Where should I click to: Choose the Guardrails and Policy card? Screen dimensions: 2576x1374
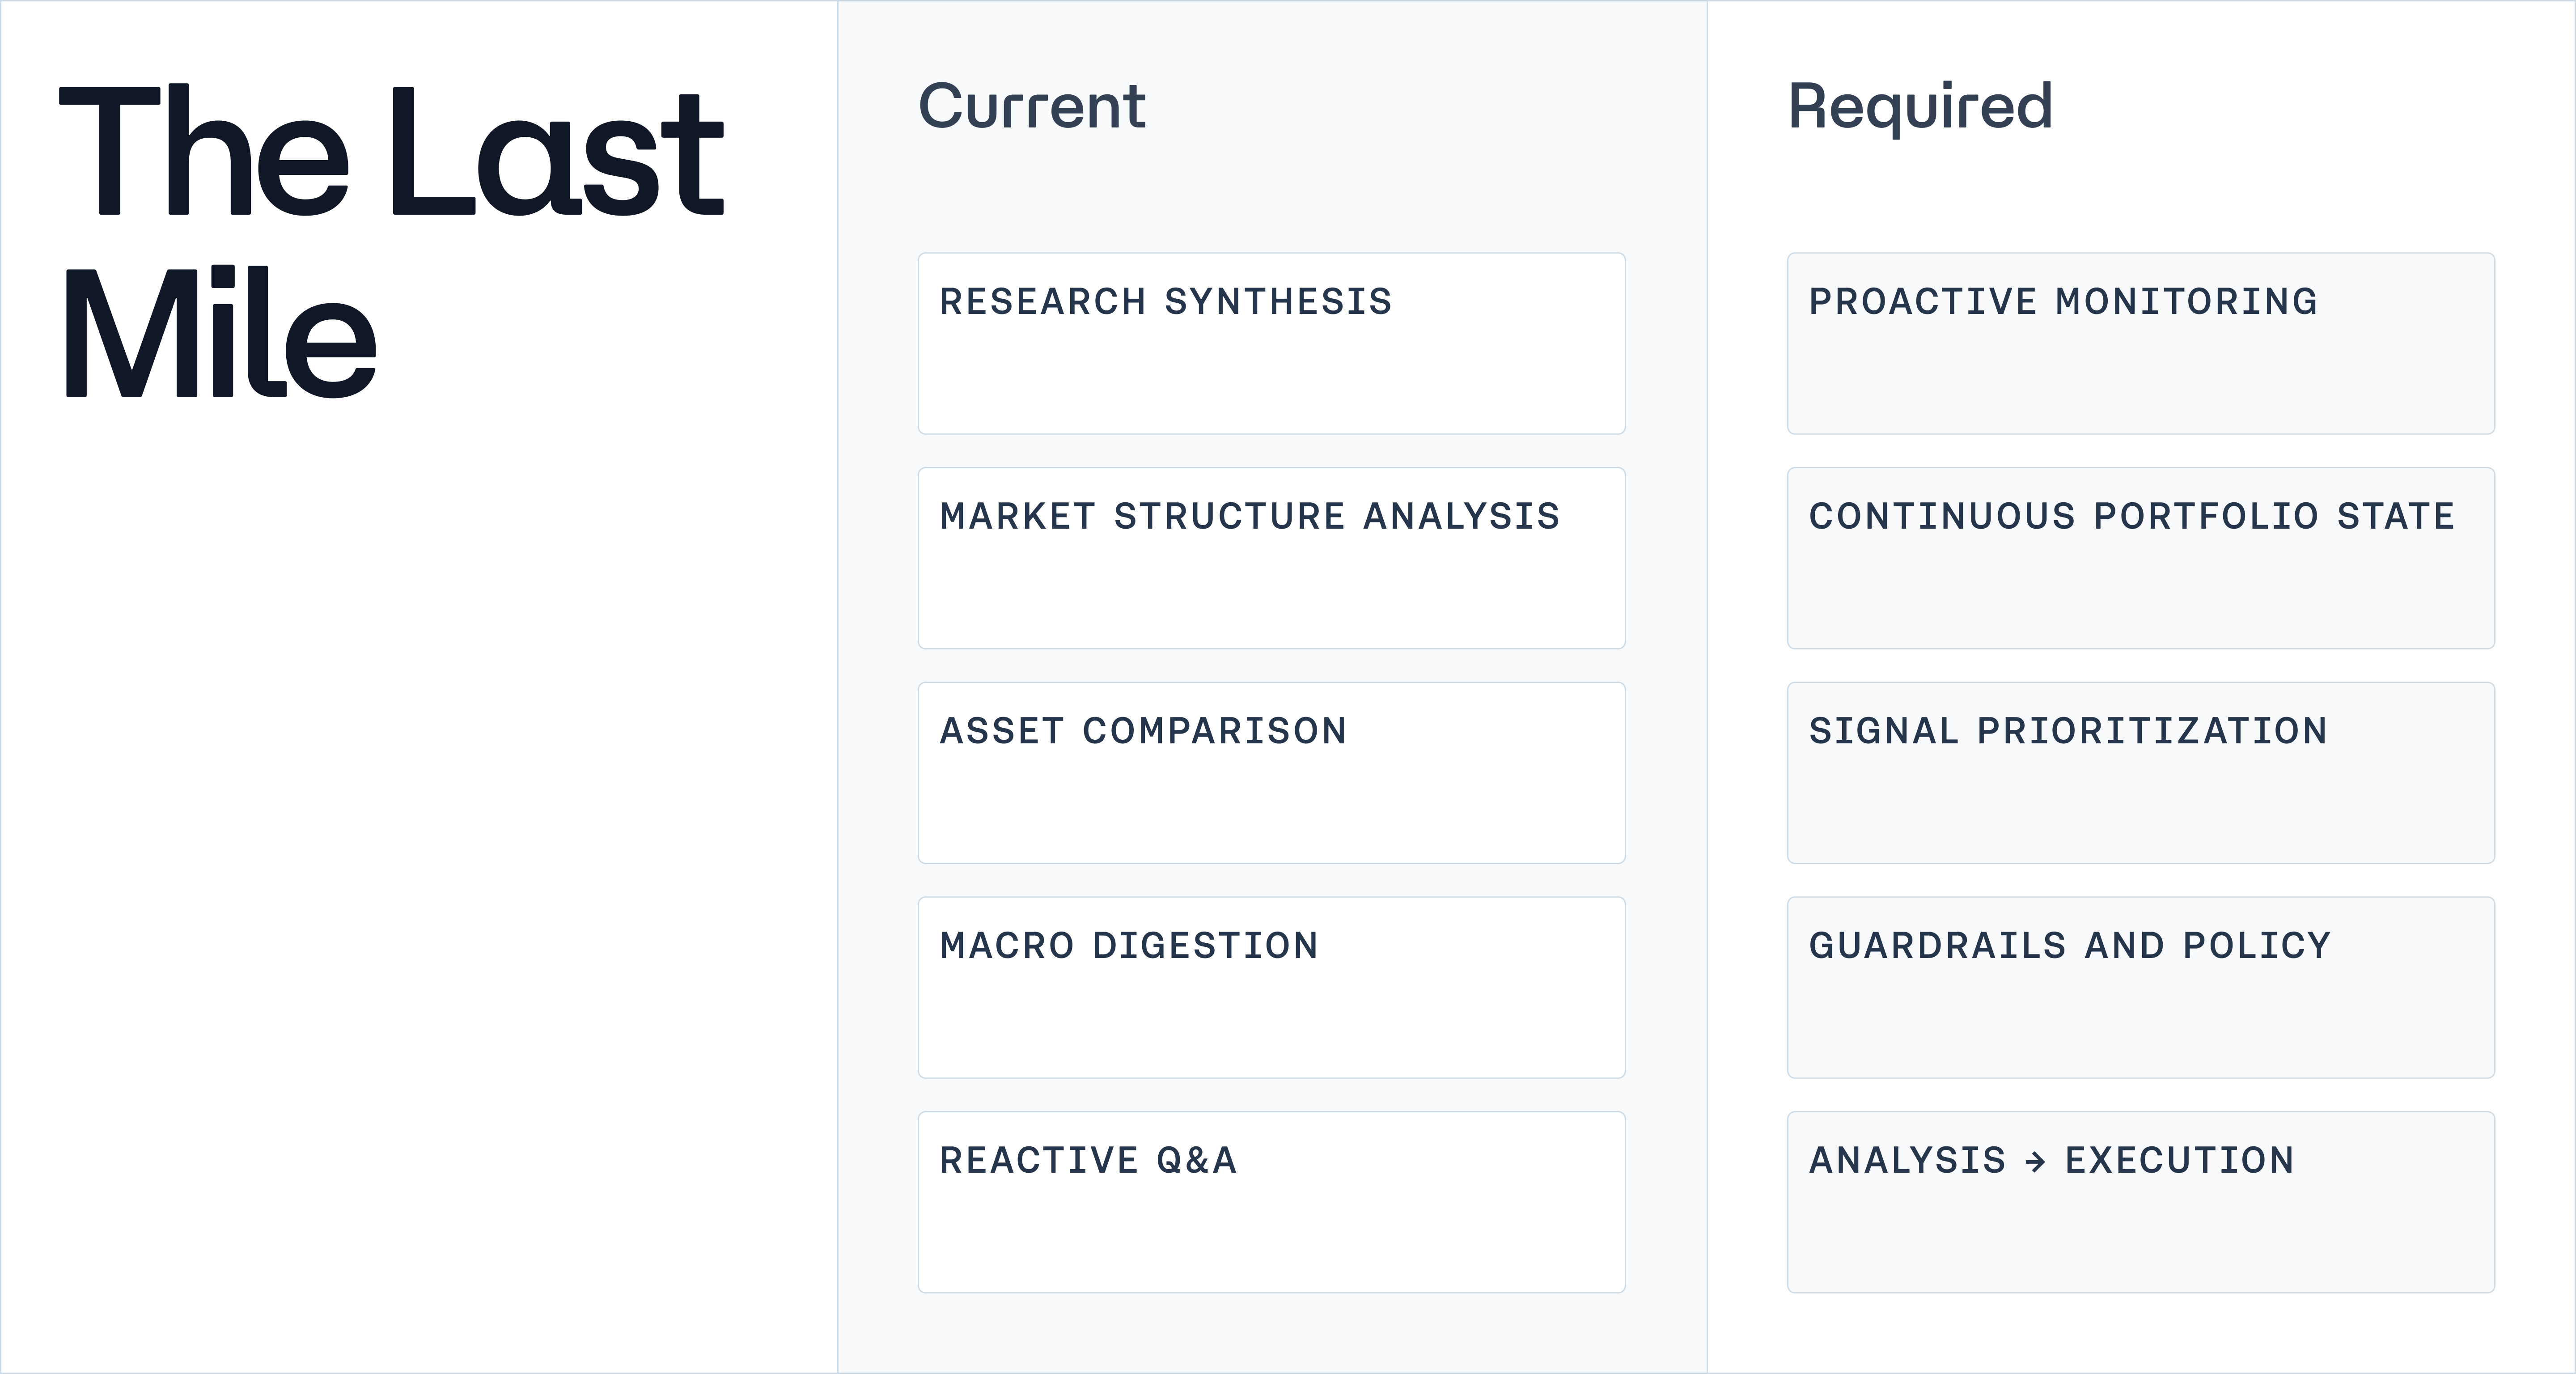pos(2140,987)
